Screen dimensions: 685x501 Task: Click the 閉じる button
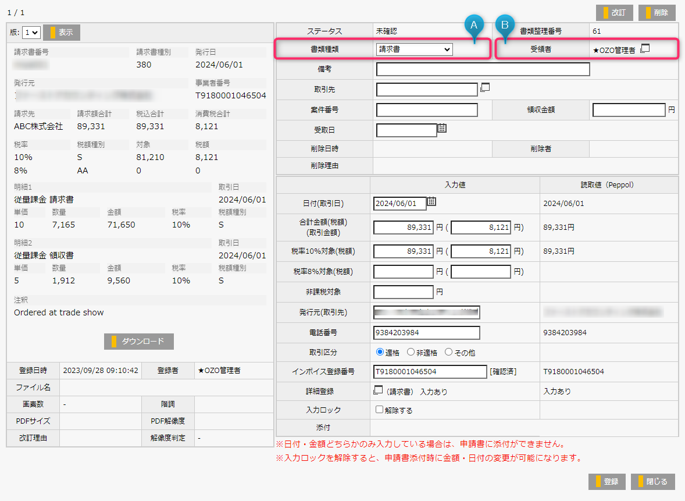coord(653,482)
